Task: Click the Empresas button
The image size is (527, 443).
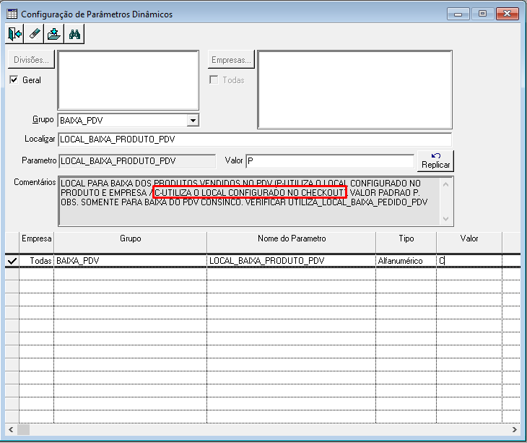Action: point(231,59)
